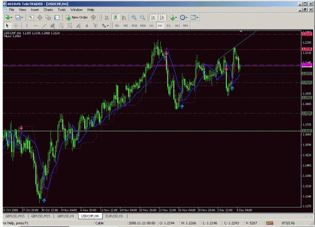Open the Indicators list icon
Image resolution: width=315 pixels, height=227 pixels.
pos(172,18)
